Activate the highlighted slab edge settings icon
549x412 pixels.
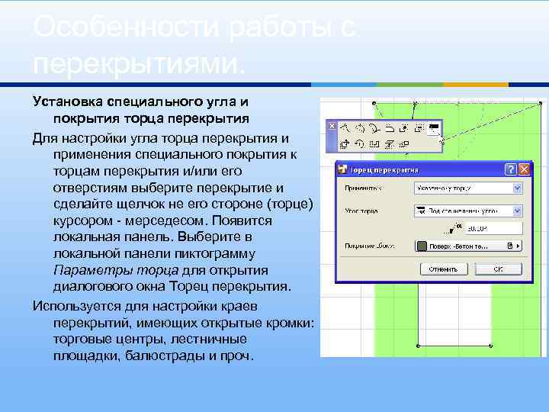click(x=434, y=129)
